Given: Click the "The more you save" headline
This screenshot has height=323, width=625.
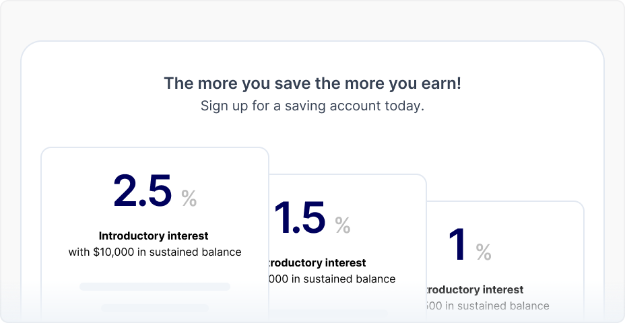Looking at the screenshot, I should pos(312,83).
